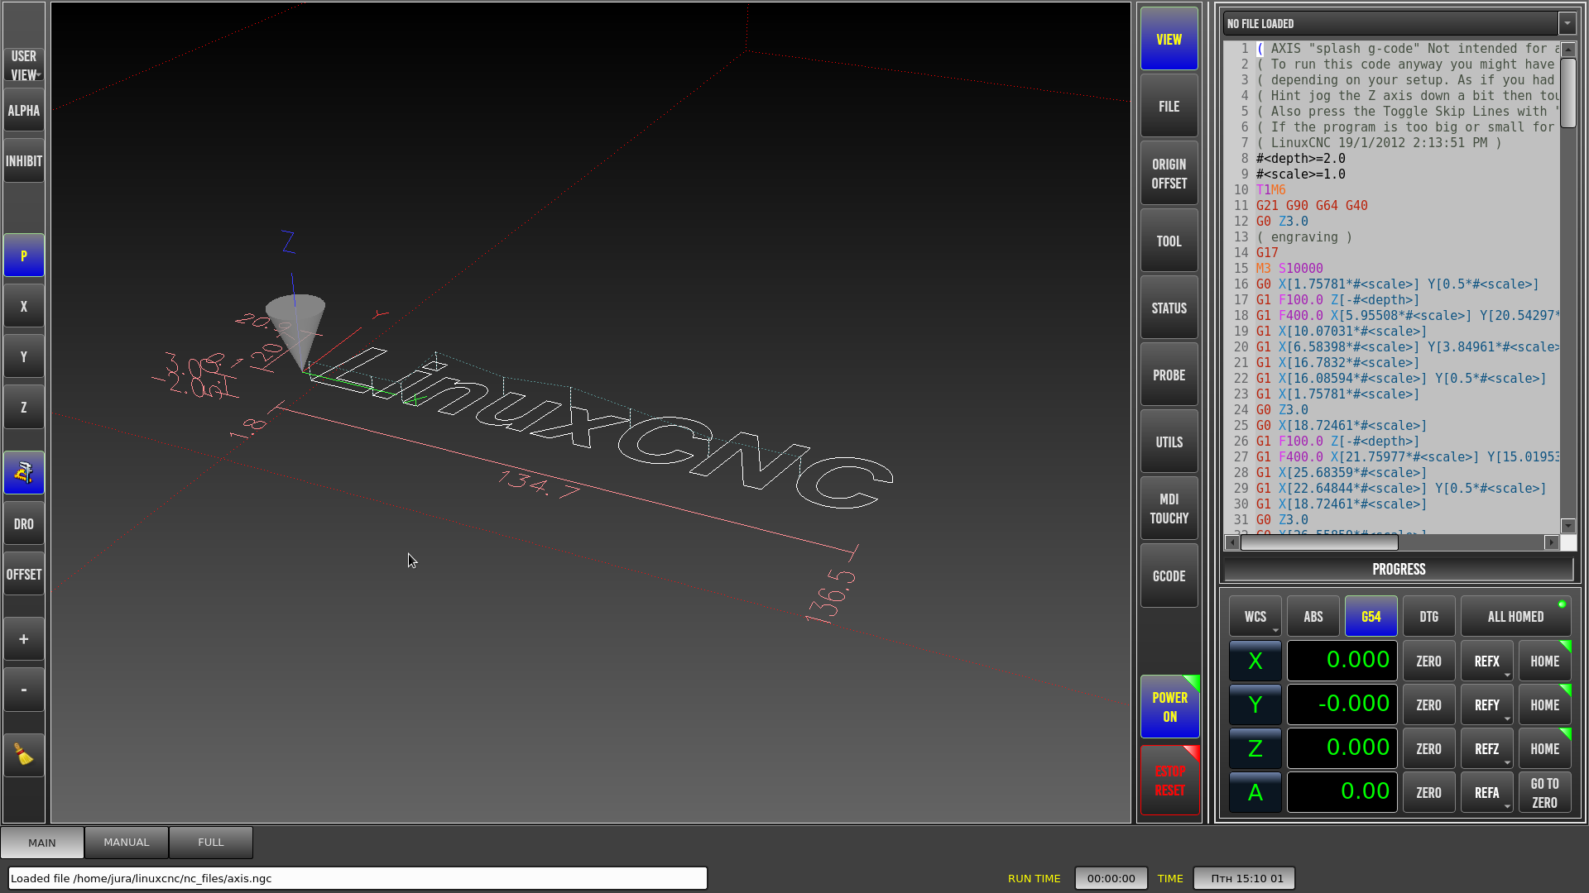1589x893 pixels.
Task: Click the ALL HOMED button
Action: pos(1515,617)
